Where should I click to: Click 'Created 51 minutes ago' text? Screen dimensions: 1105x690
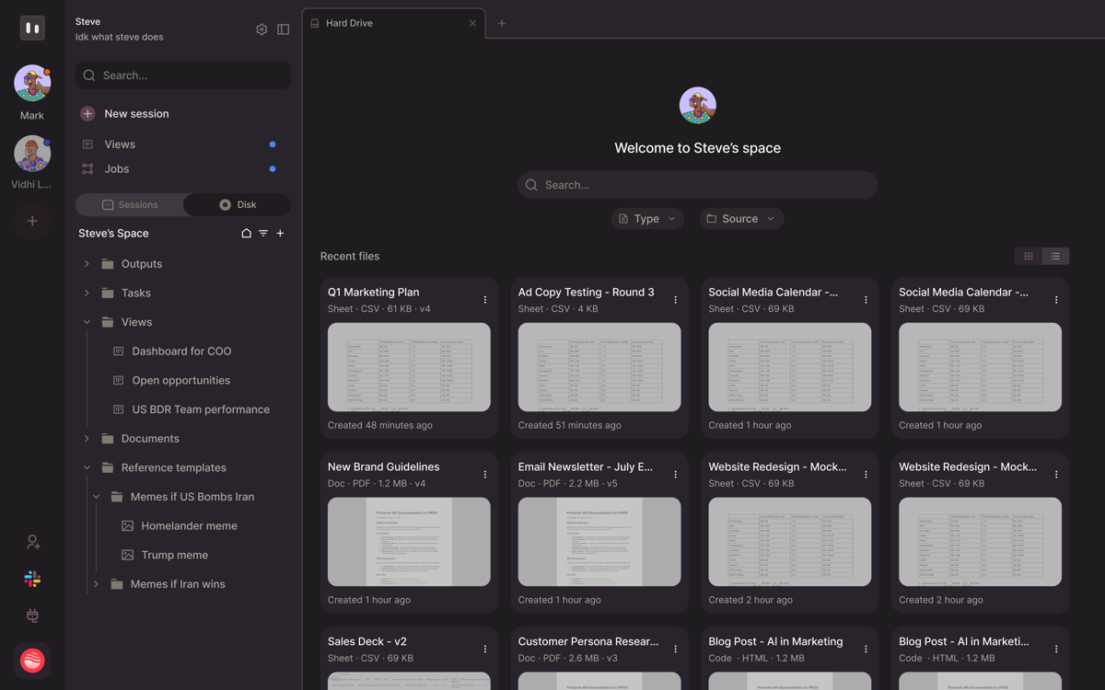pyautogui.click(x=569, y=425)
